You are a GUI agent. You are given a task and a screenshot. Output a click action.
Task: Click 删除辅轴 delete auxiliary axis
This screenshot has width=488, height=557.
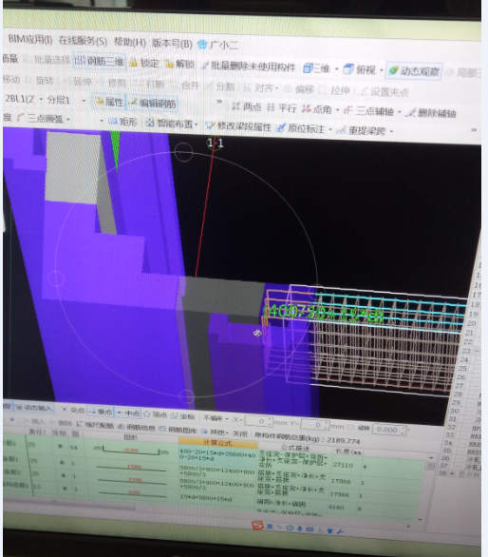(431, 113)
